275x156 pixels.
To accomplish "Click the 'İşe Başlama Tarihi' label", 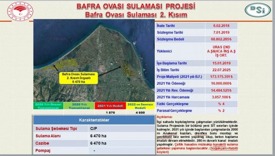I will coord(172,63).
